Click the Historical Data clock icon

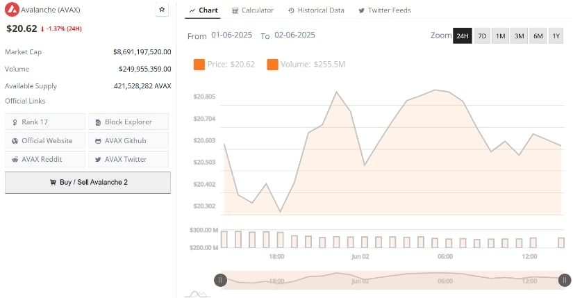click(x=291, y=10)
